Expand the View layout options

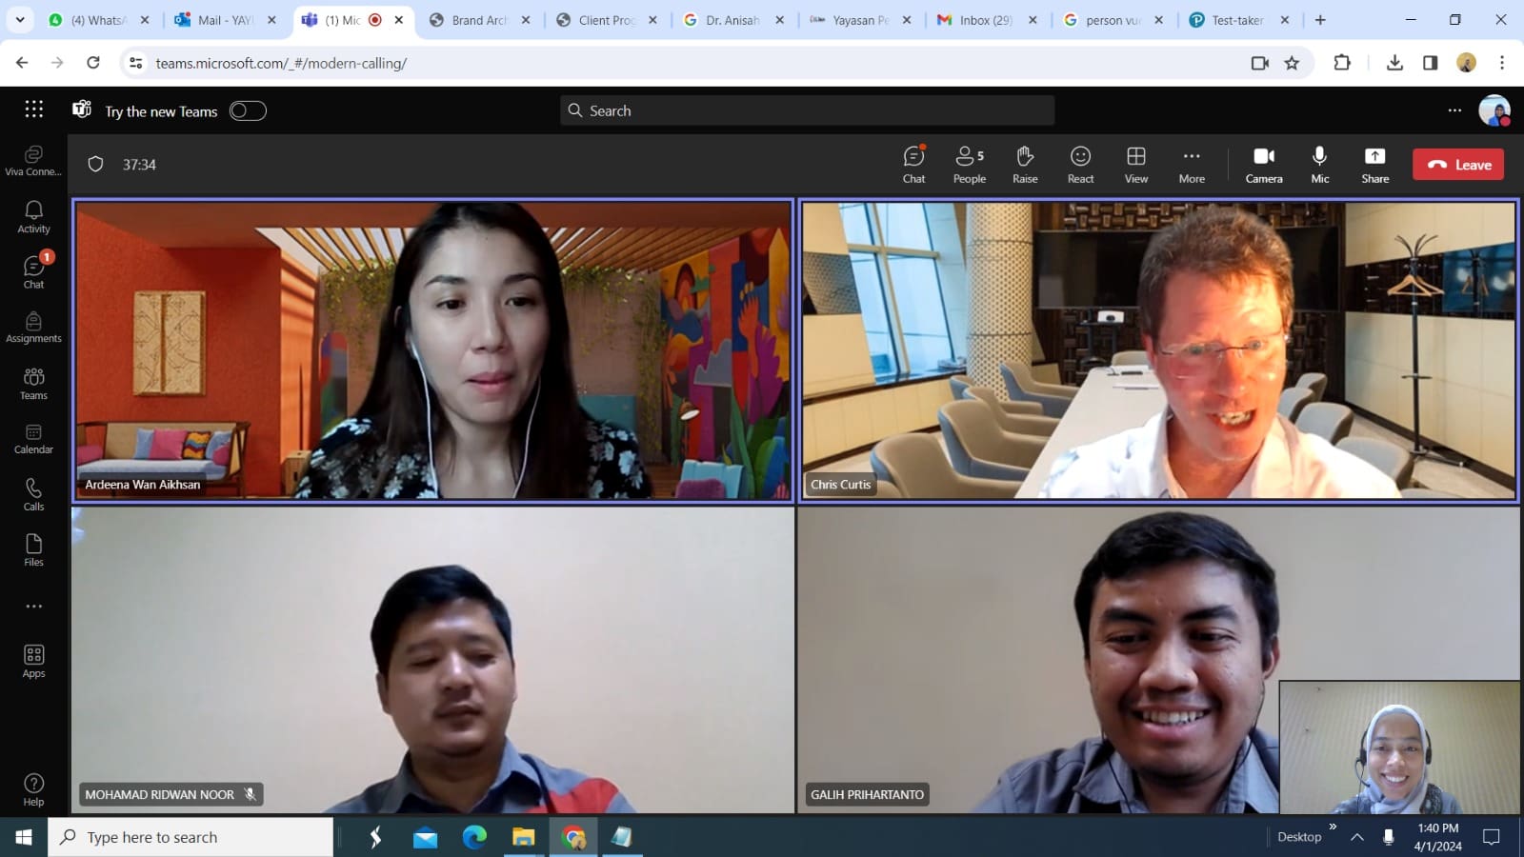(x=1135, y=164)
